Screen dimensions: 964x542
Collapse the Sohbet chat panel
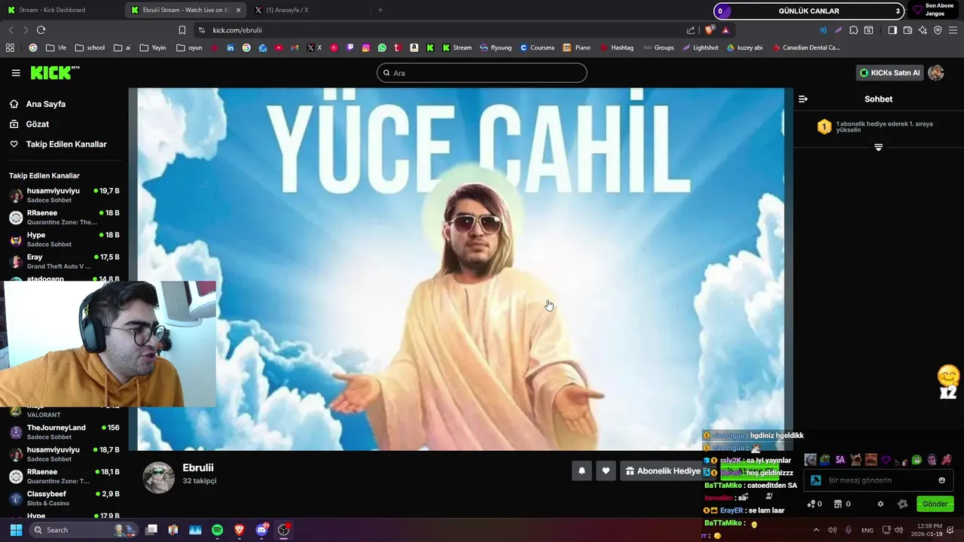coord(803,99)
